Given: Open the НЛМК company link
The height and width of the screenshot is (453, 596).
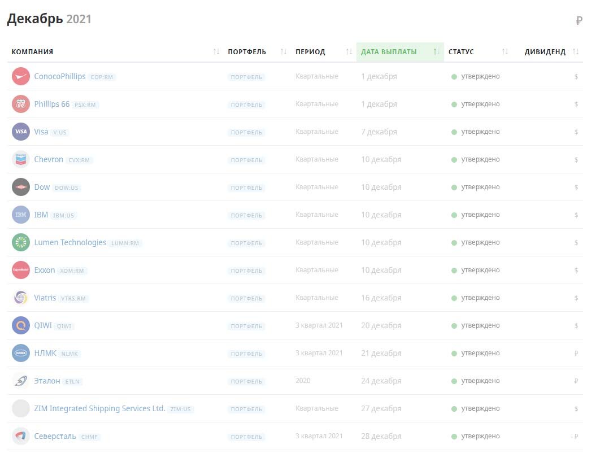Looking at the screenshot, I should tap(45, 353).
